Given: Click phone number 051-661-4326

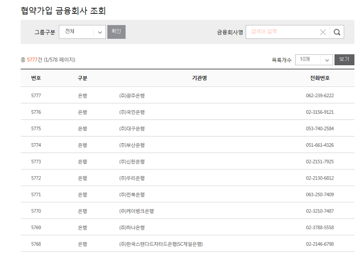Looking at the screenshot, I should [320, 145].
